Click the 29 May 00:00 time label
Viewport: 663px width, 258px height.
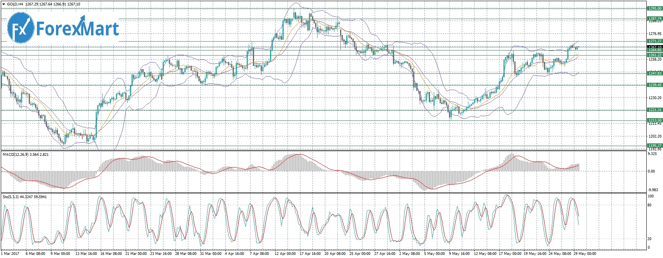584,254
